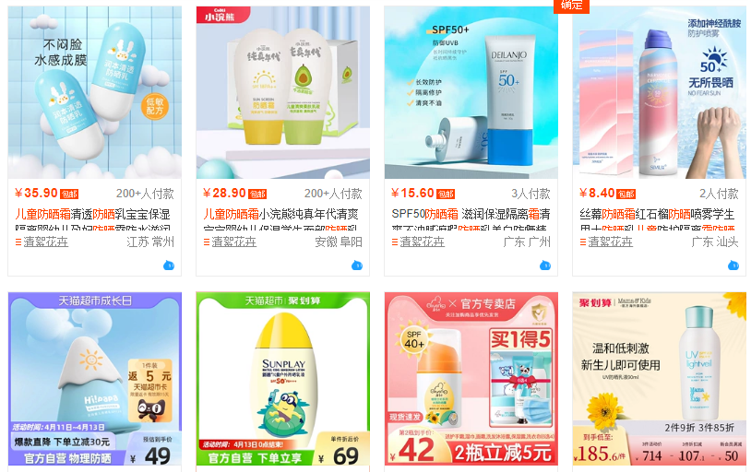Visit the 清絮花卉 shop for the 广东 广州 item
Screen dimensions: 751x472
coord(422,242)
